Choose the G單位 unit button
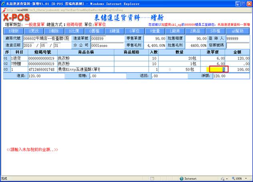This screenshot has width=253, height=182. 135,31
